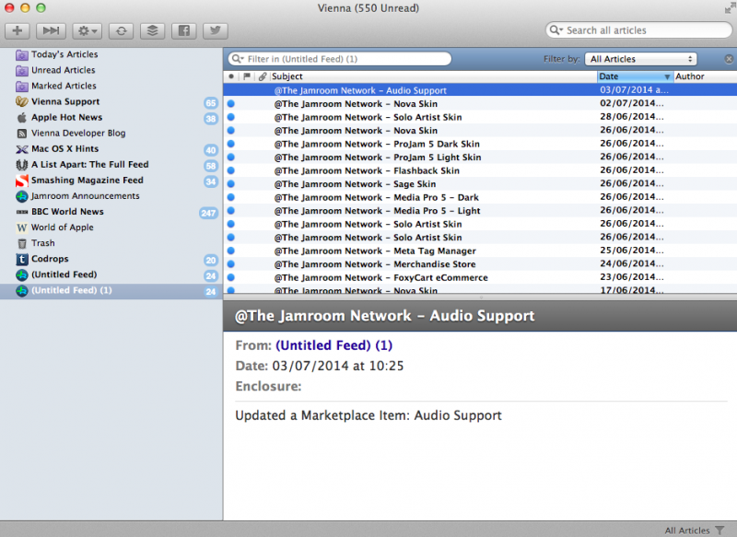Click the add subscription plus button
The width and height of the screenshot is (737, 537).
click(x=19, y=30)
